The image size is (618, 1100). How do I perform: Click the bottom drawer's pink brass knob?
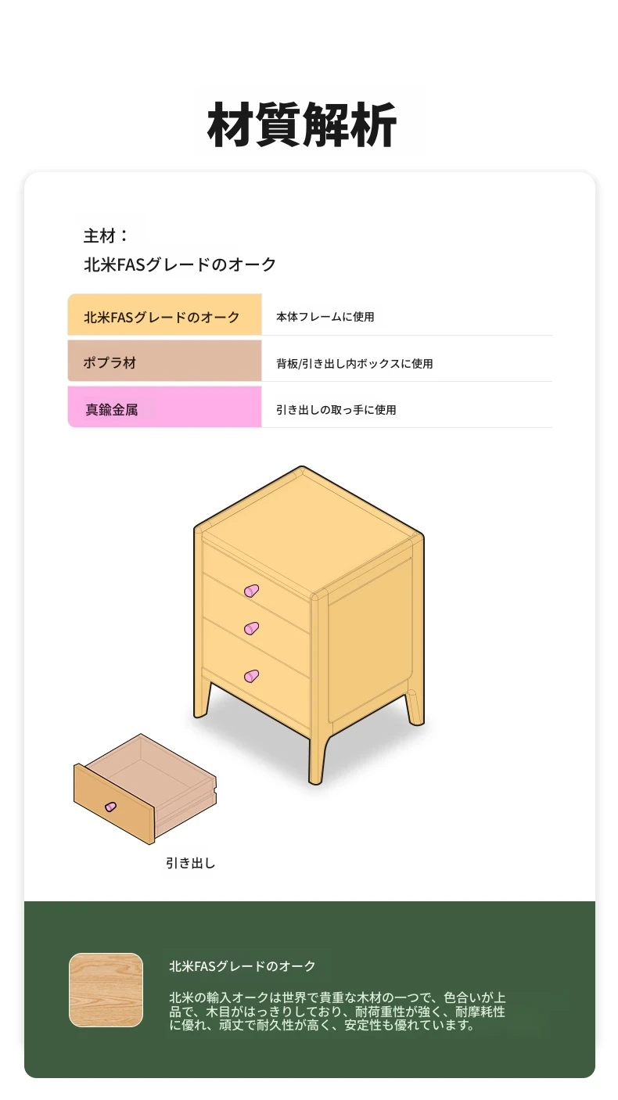click(251, 676)
